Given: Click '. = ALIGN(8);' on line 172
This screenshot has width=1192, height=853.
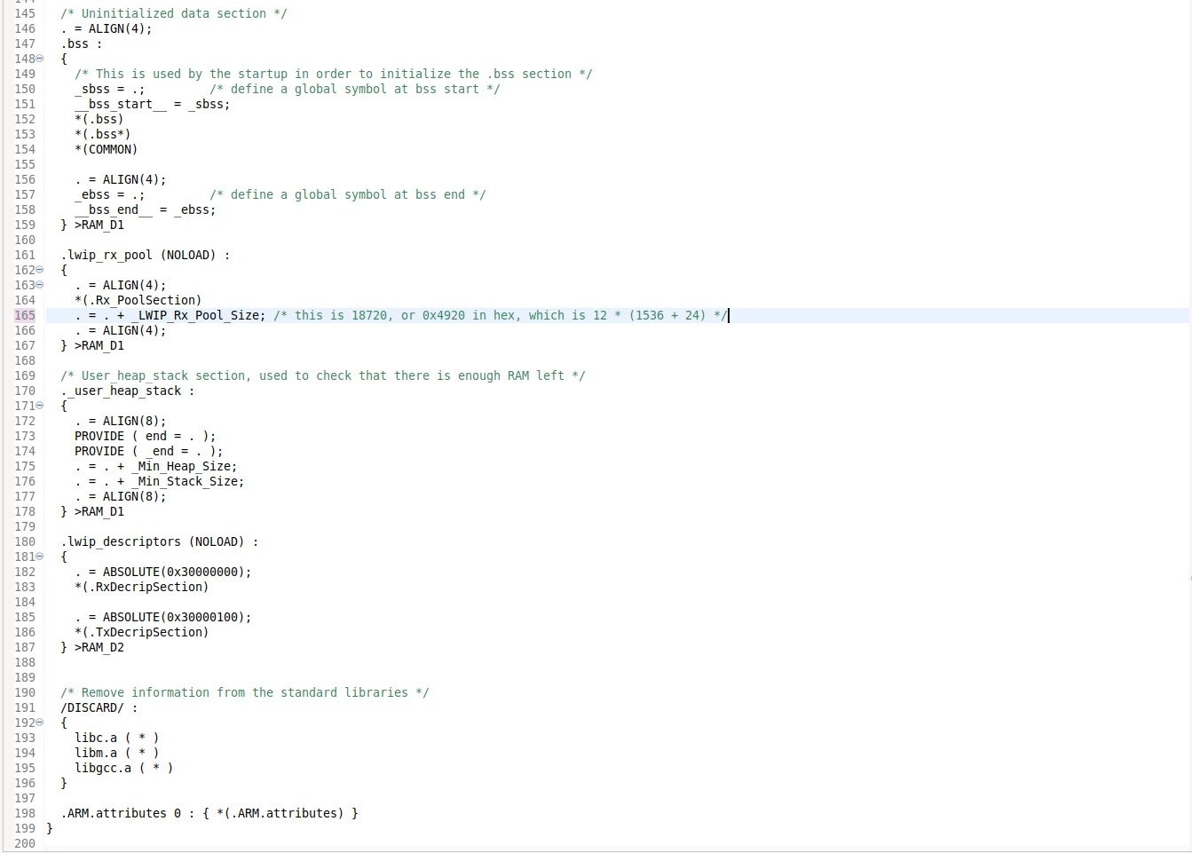Looking at the screenshot, I should pyautogui.click(x=120, y=421).
